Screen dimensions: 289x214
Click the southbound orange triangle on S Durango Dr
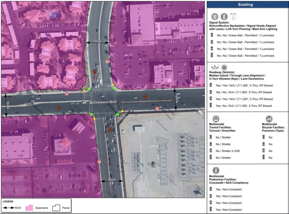coord(95,73)
